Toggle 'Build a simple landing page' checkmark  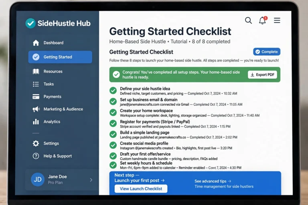(113, 135)
